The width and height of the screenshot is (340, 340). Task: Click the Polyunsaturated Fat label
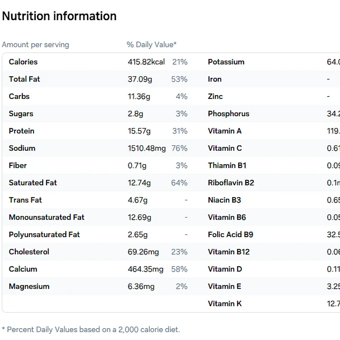pos(44,235)
